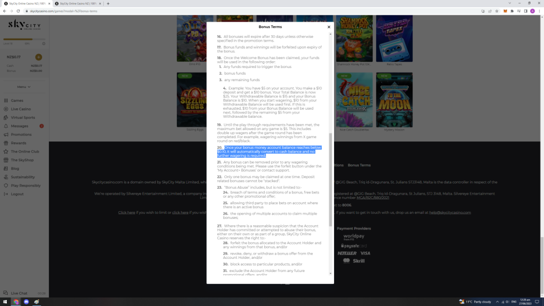Open a new browser tab
The height and width of the screenshot is (306, 544).
coord(108,3)
